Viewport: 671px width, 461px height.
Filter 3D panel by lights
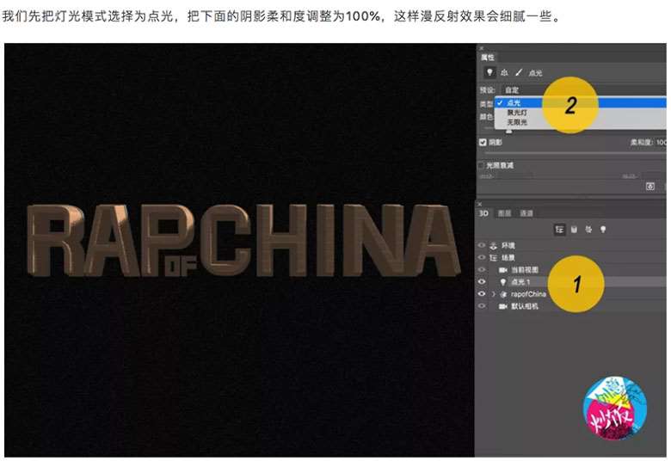tap(603, 230)
